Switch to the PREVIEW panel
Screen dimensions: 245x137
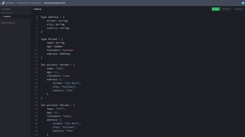(226, 9)
